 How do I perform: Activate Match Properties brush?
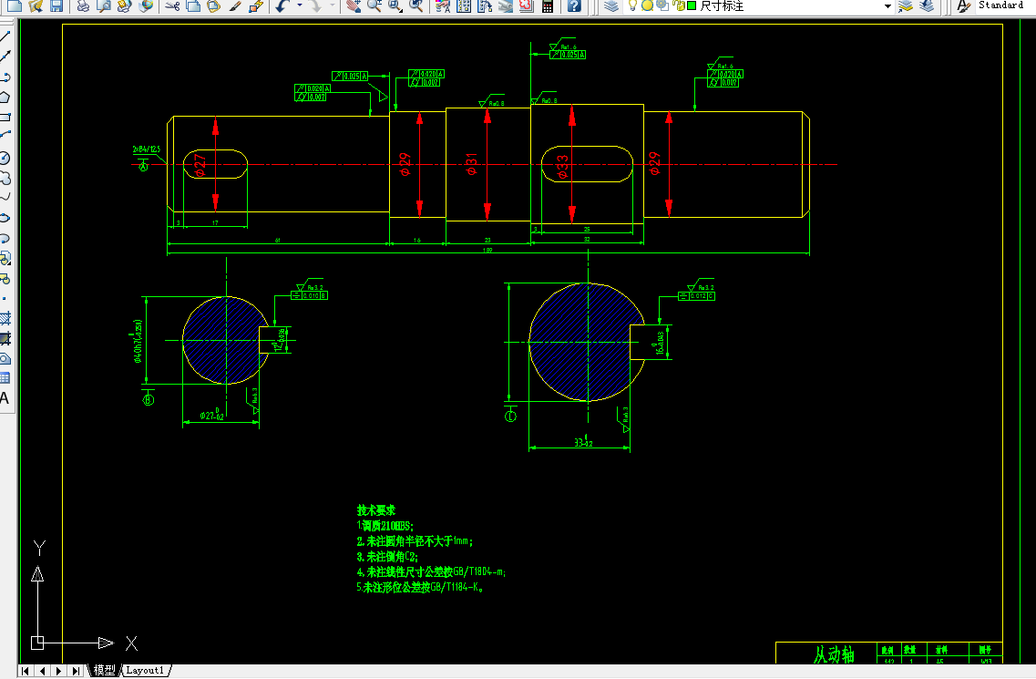235,6
